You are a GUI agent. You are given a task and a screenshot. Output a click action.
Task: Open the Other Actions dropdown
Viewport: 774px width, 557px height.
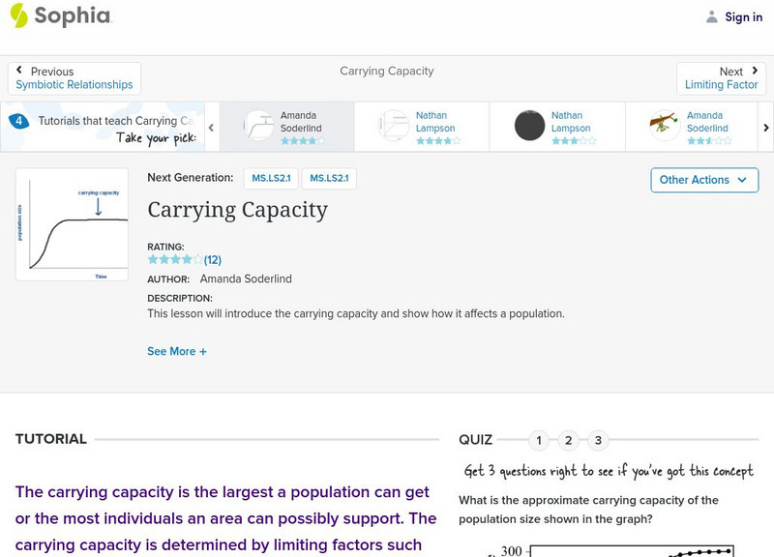click(x=703, y=180)
